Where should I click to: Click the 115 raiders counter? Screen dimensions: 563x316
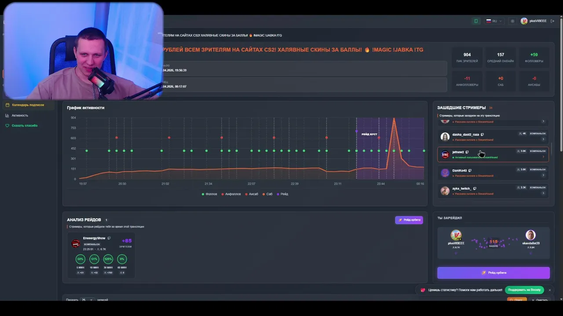coord(494,243)
